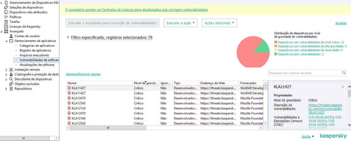This screenshot has width=351, height=141.
Task: Click the search magnifier icon
Action: (x=344, y=73)
